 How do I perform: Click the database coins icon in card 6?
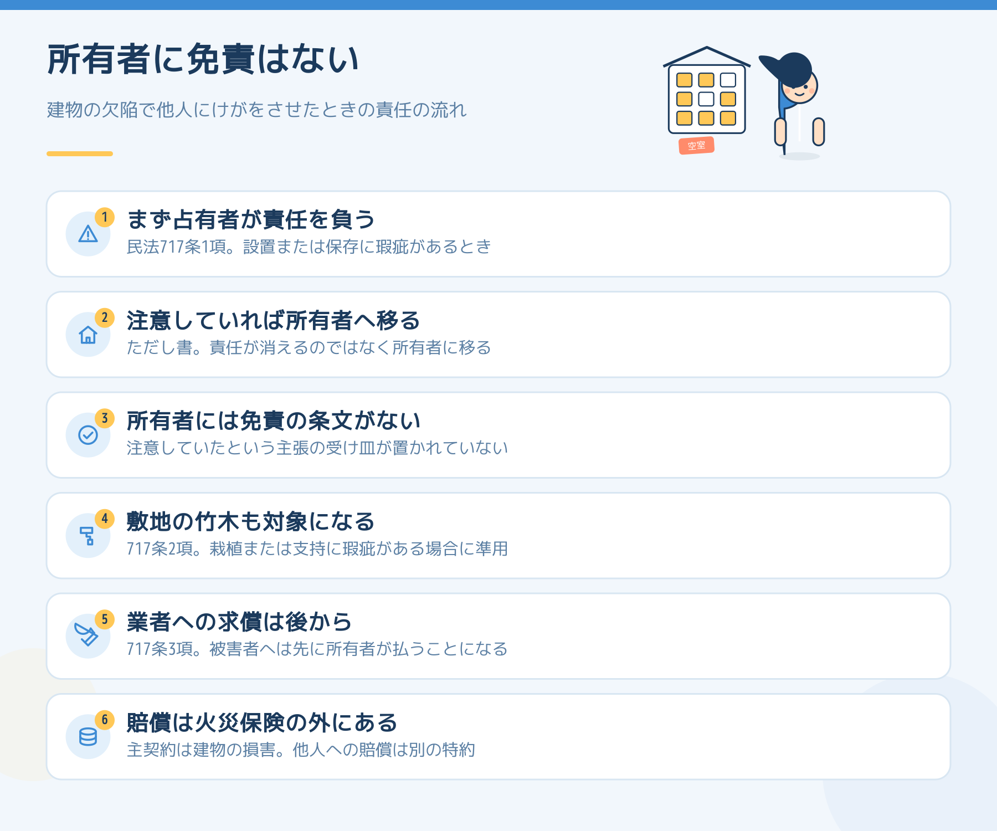[x=88, y=737]
